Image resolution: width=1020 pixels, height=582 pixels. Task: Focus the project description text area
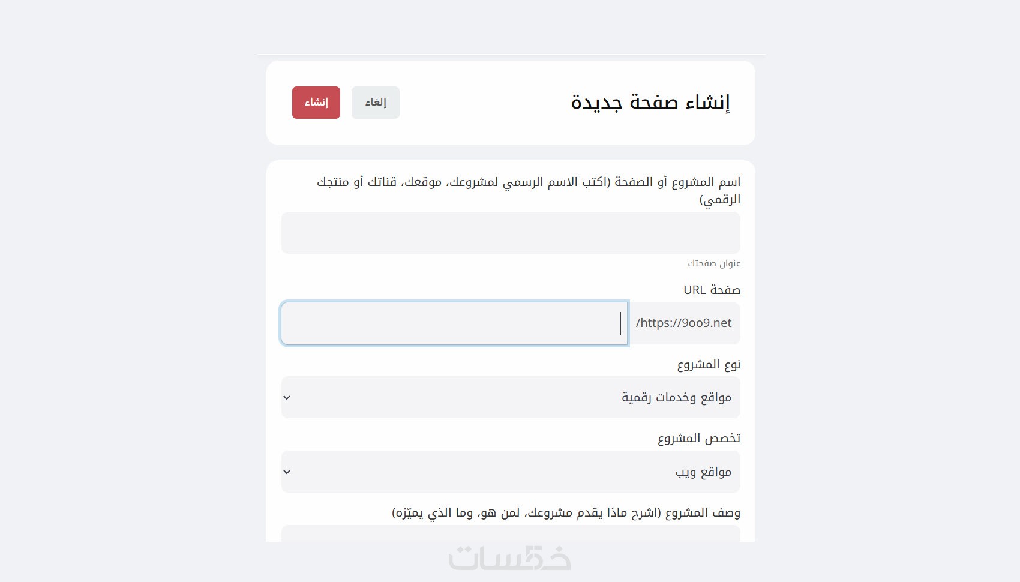pyautogui.click(x=511, y=533)
